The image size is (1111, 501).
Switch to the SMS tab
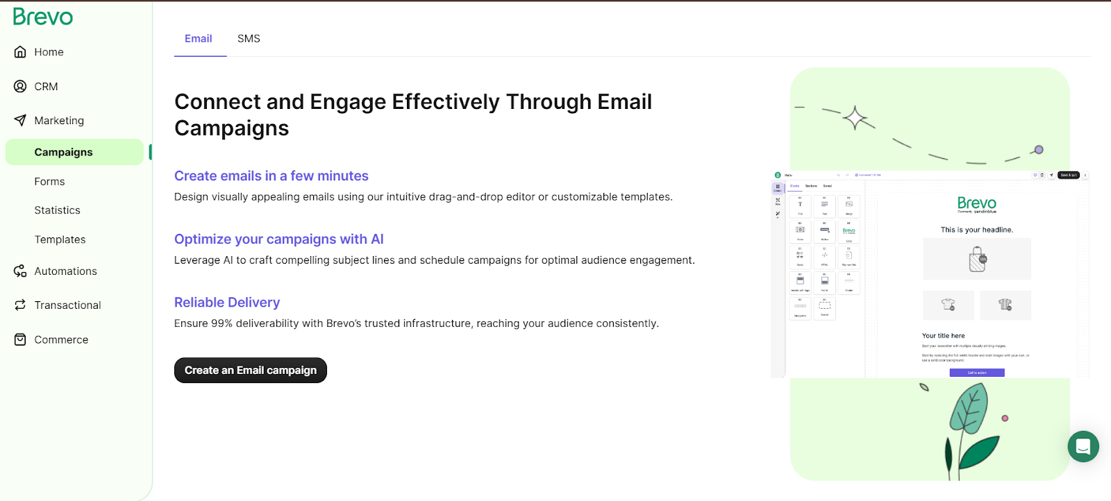249,39
